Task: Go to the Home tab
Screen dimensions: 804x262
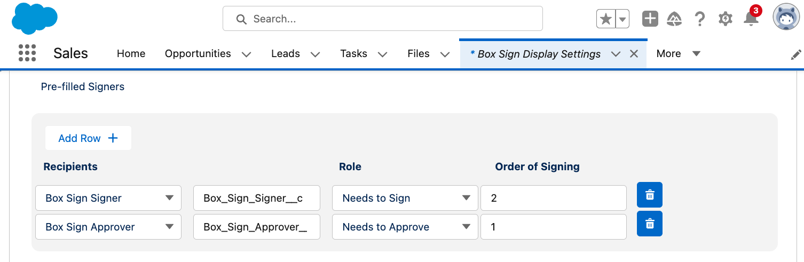Action: click(x=131, y=53)
